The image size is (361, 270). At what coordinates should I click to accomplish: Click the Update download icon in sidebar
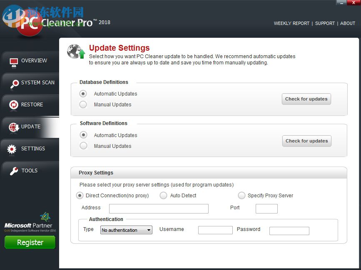[13, 127]
